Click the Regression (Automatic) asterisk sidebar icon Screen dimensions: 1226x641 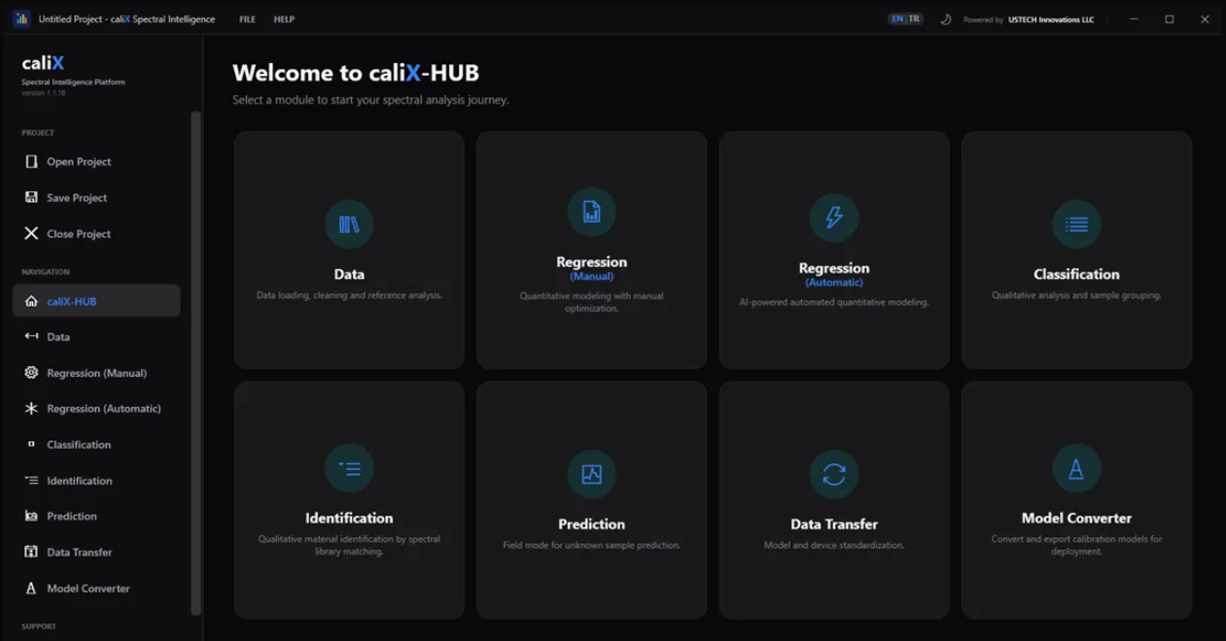pyautogui.click(x=31, y=408)
